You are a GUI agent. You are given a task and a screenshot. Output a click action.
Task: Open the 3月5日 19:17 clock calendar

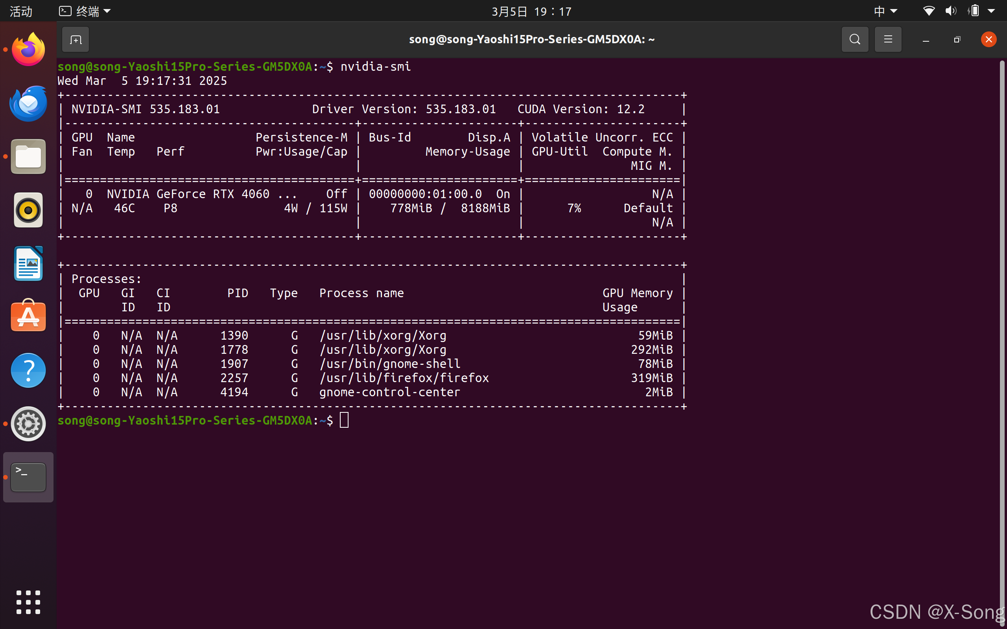click(532, 11)
